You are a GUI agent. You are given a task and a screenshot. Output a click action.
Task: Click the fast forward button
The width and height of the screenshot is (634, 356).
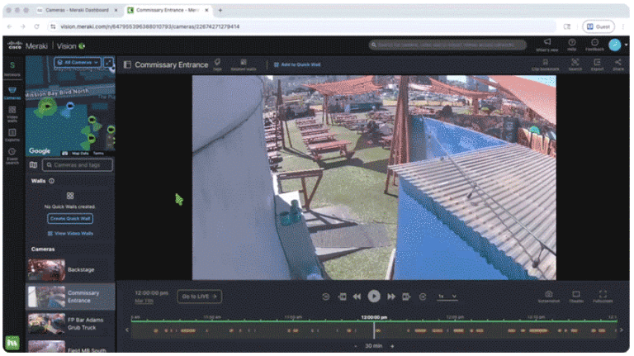[391, 297]
